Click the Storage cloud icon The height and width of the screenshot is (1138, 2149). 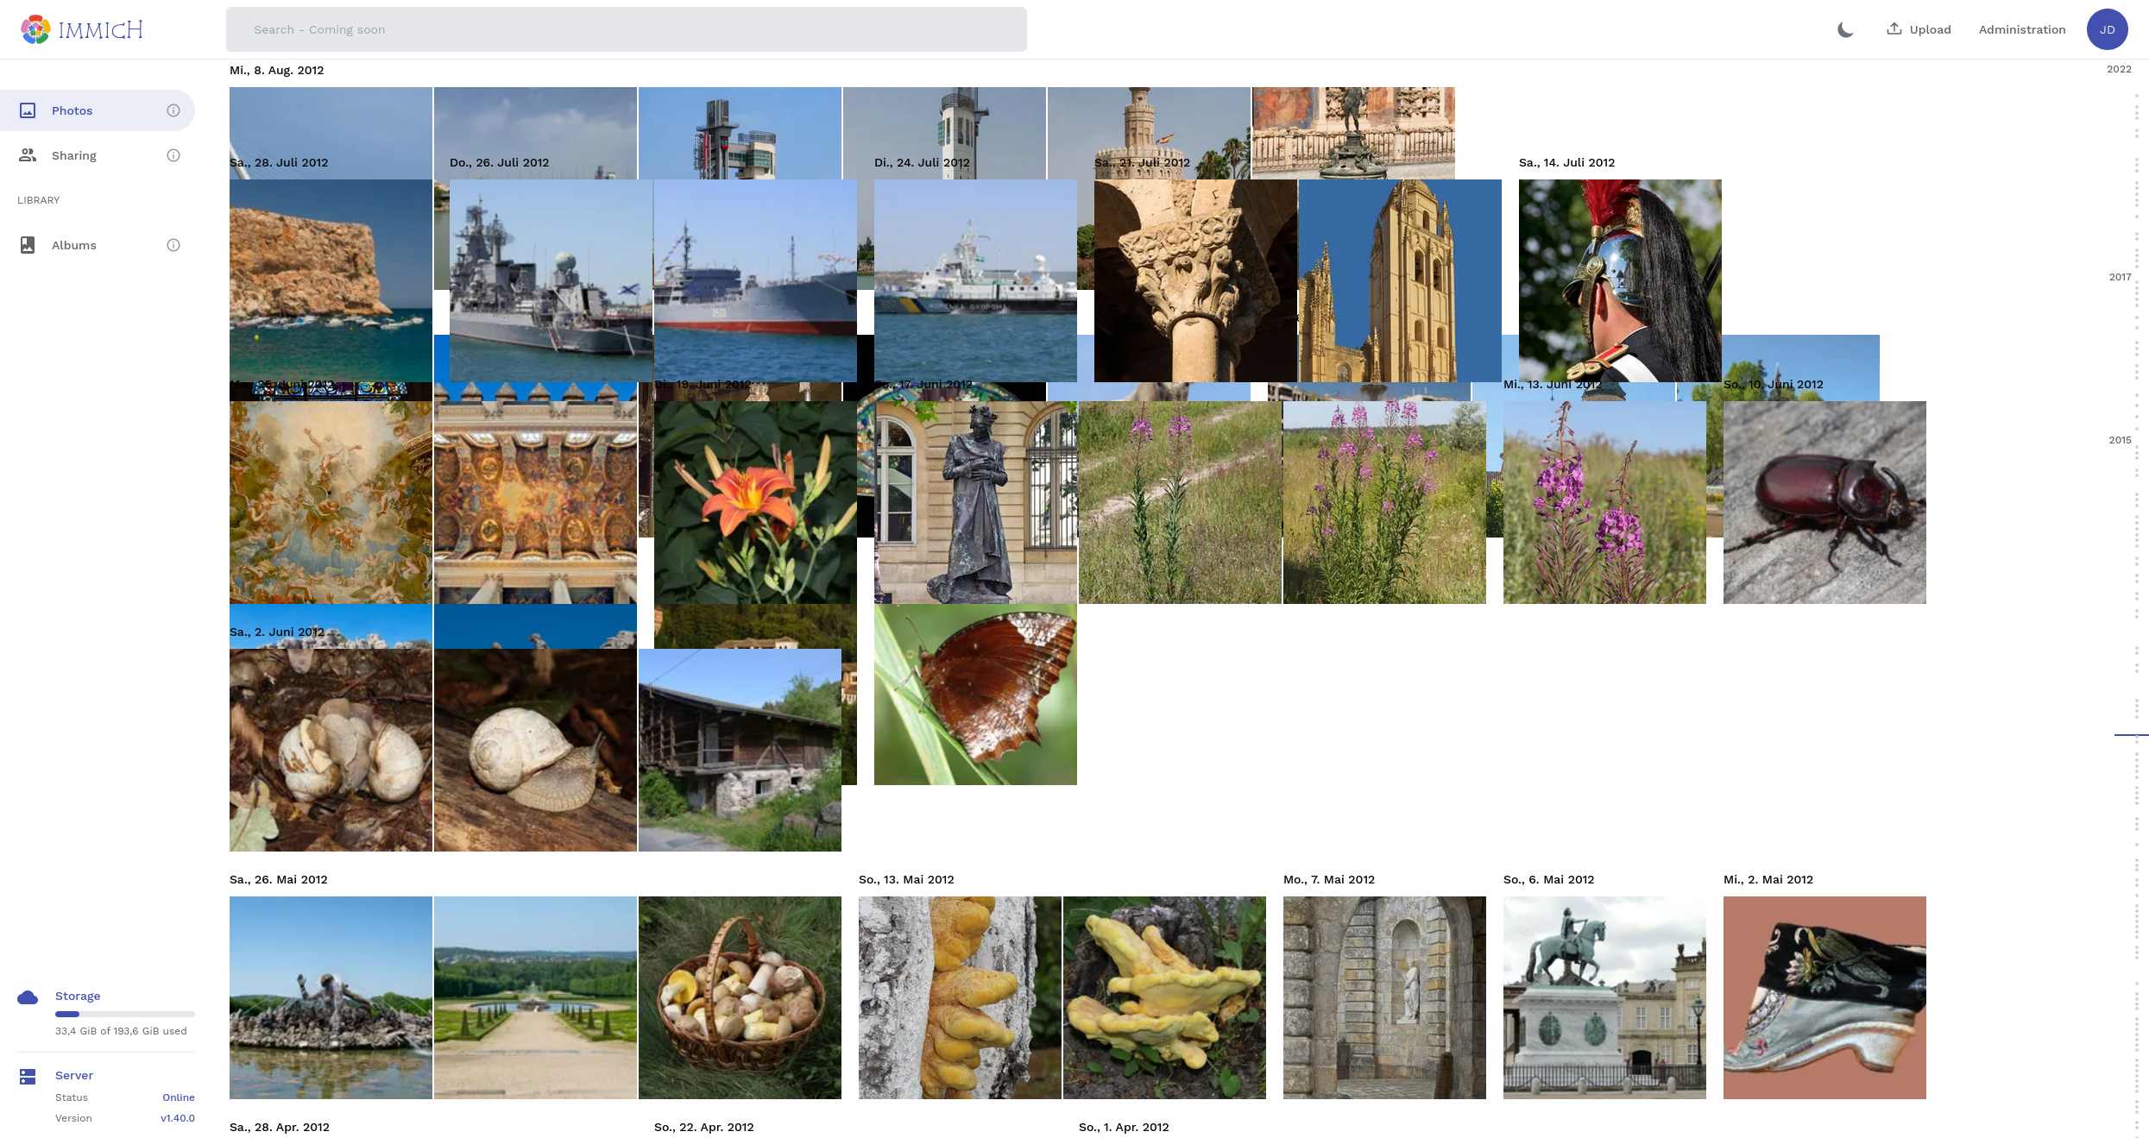point(28,997)
